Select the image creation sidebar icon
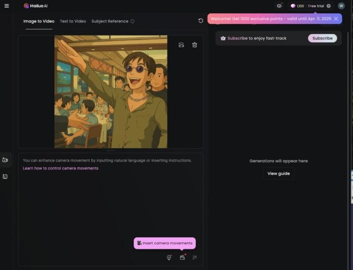353x270 pixels. tap(5, 176)
